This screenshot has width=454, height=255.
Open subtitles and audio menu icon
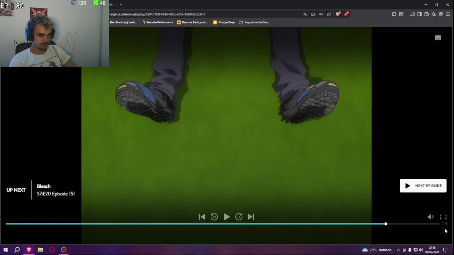[x=438, y=38]
